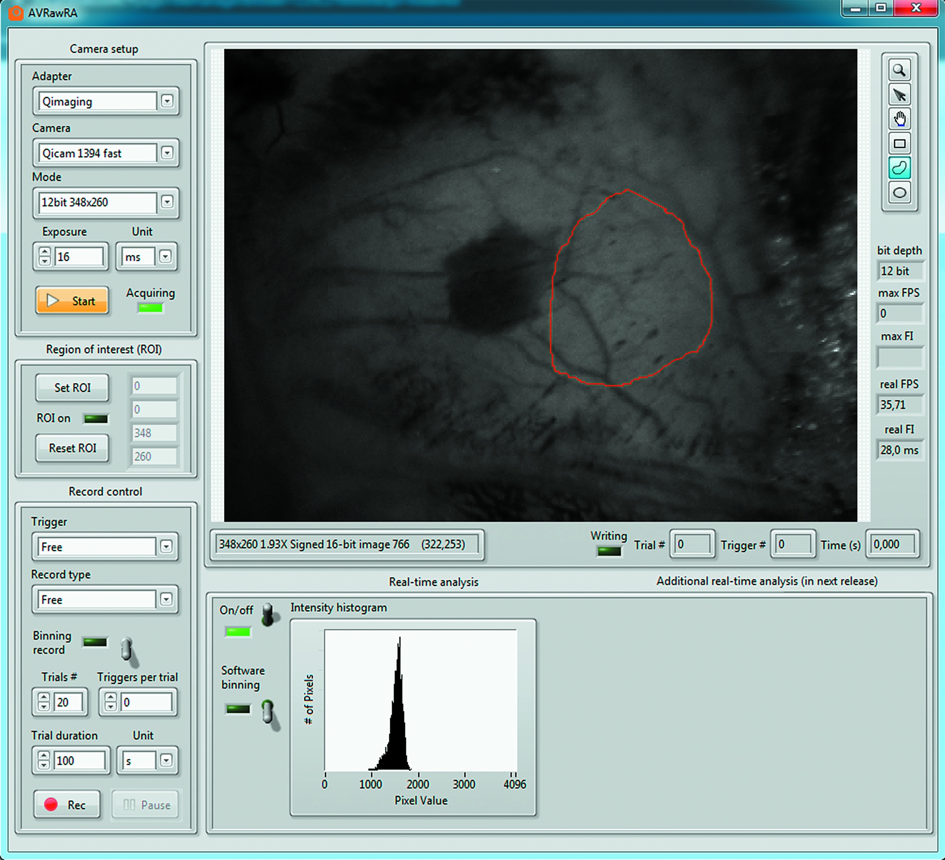Screen dimensions: 945x860
Task: Click the AVRawRA title bar icon
Action: click(x=16, y=13)
